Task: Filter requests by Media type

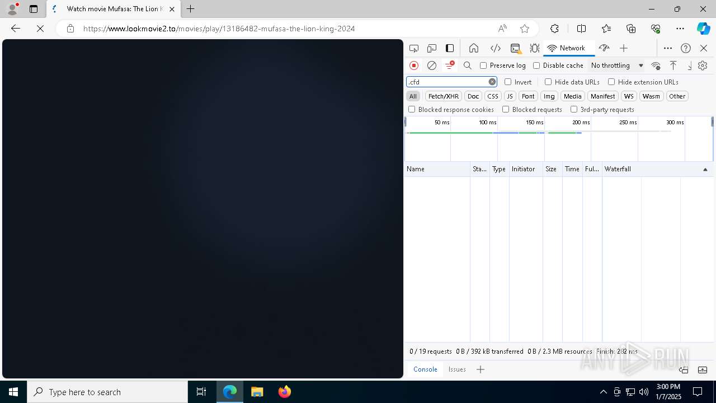Action: [572, 96]
